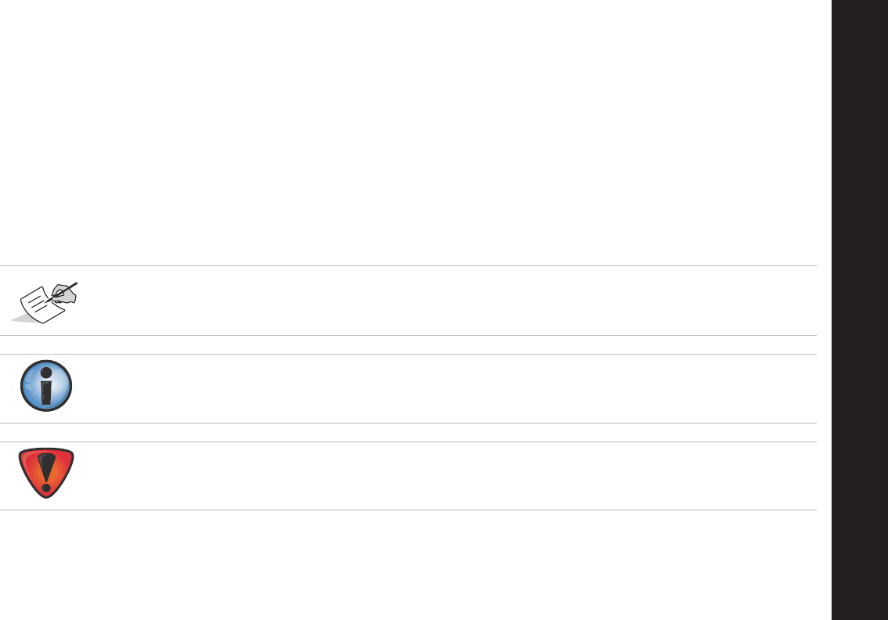
Task: Click bottom of the black right sidebar
Action: coord(859,603)
